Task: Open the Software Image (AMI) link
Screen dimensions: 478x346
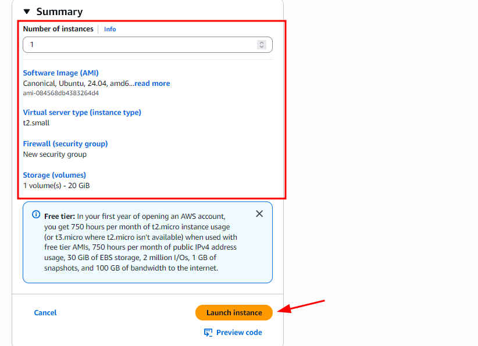Action: pos(60,73)
